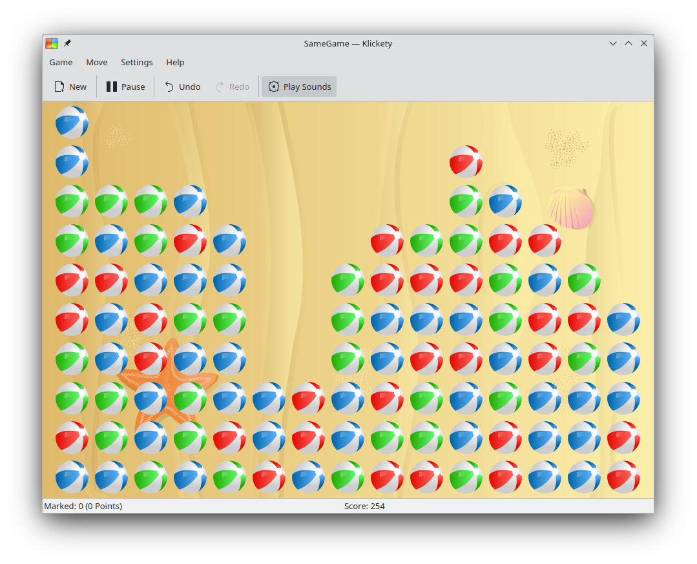Screen dimensions: 697x564
Task: Start a new game with New
Action: click(x=70, y=87)
